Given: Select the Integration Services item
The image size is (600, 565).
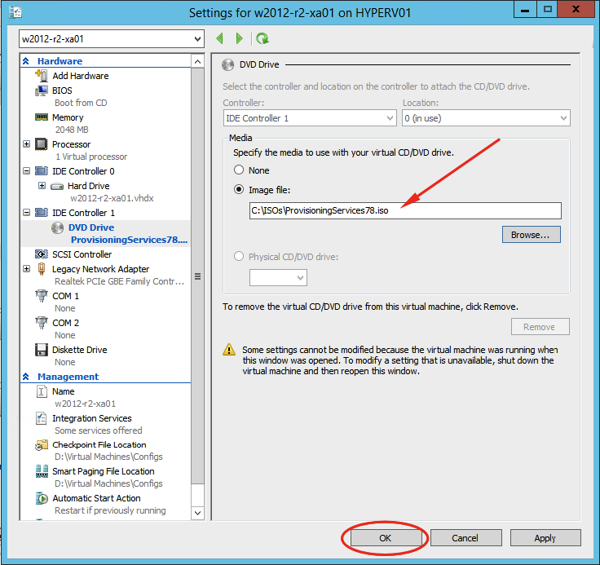Looking at the screenshot, I should point(92,418).
